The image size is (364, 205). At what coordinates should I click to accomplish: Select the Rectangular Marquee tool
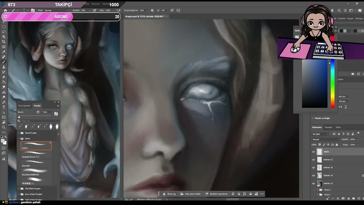point(4,26)
